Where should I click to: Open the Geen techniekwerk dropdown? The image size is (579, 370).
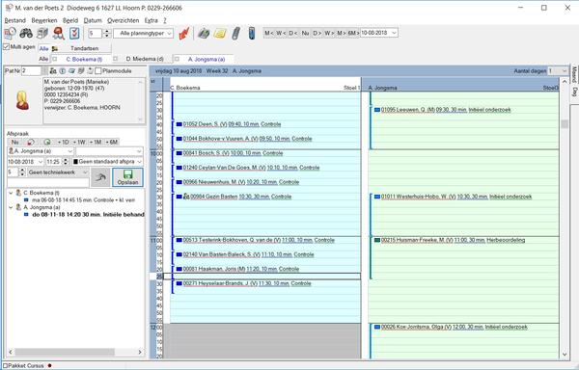[x=85, y=172]
